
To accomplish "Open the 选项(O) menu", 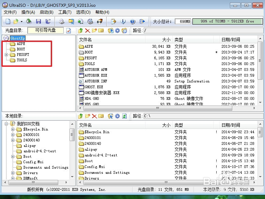I will click(83, 12).
